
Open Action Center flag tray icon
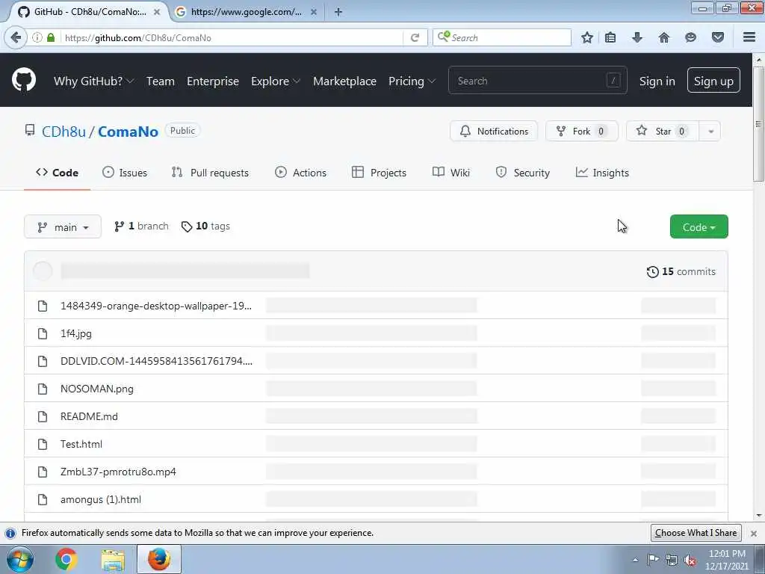(653, 560)
